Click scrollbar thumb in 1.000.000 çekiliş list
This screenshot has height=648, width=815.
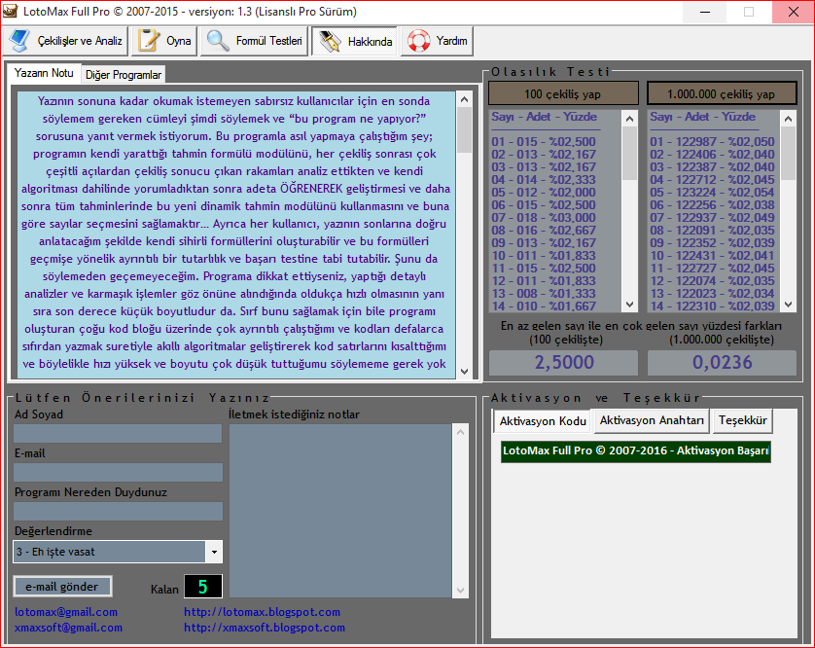tap(788, 154)
